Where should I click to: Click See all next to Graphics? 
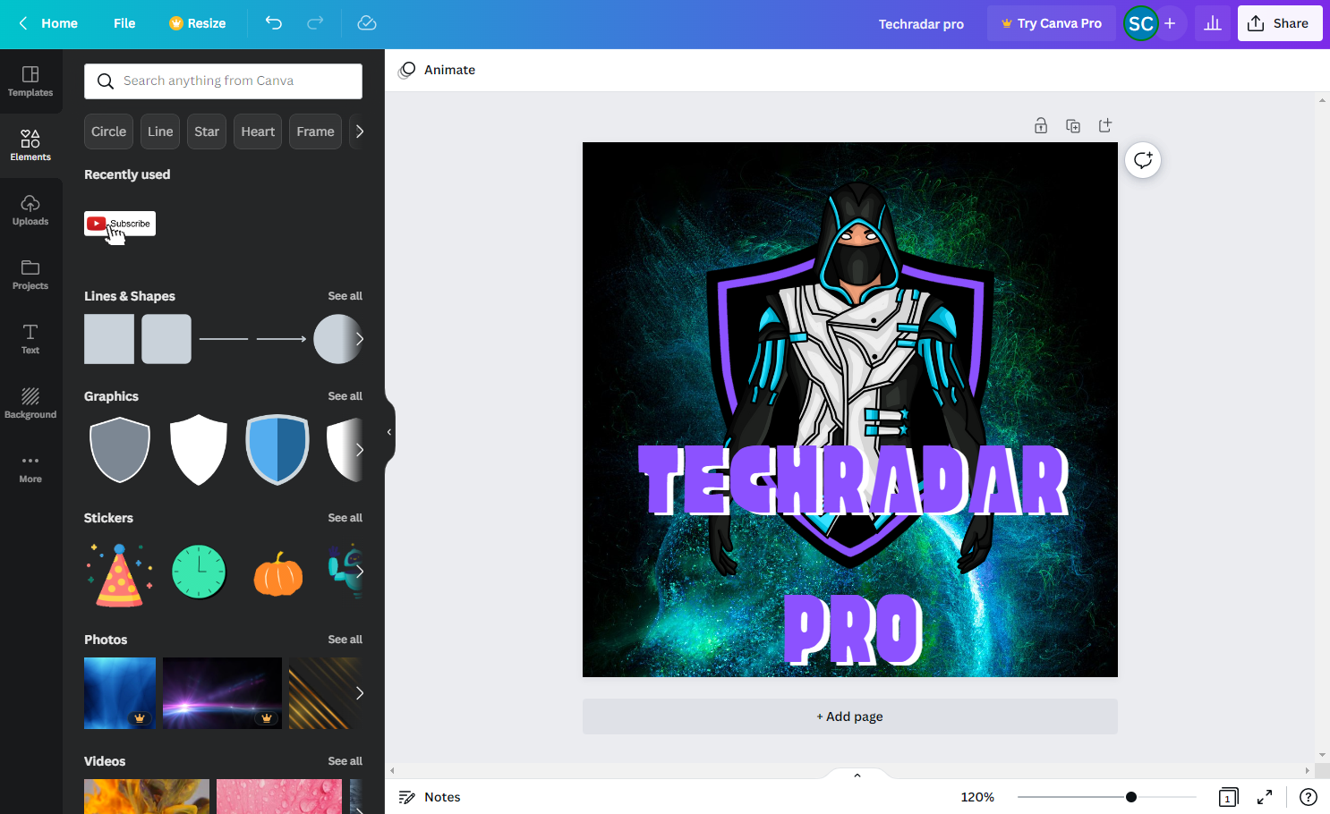[345, 395]
